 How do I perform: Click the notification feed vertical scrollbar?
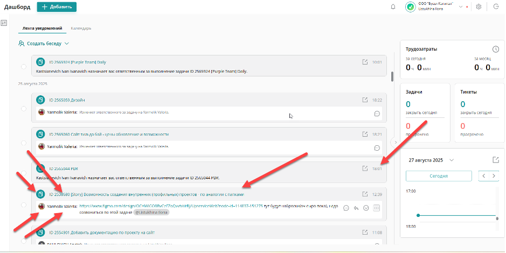pyautogui.click(x=392, y=76)
